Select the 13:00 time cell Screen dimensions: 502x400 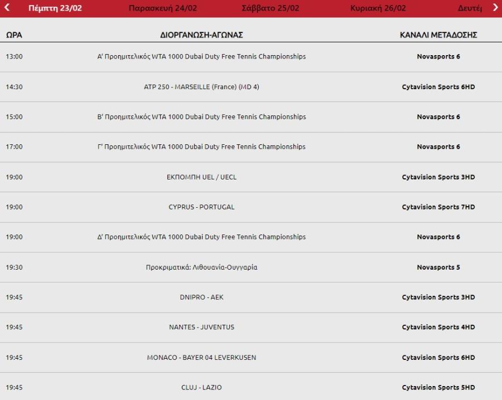(14, 57)
